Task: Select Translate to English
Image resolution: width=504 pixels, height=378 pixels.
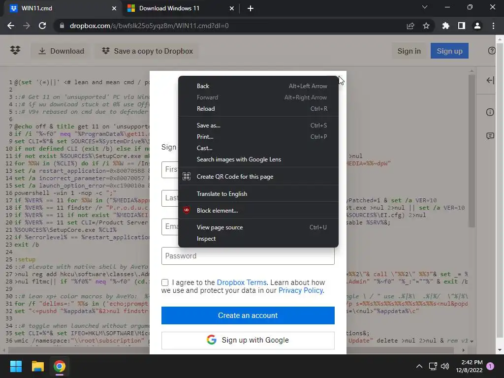Action: 258,194
